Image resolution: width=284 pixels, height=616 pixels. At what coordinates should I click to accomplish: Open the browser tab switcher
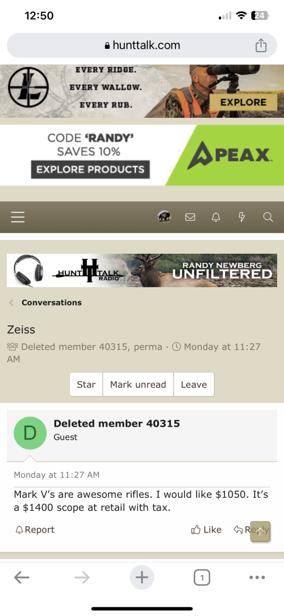tap(202, 577)
